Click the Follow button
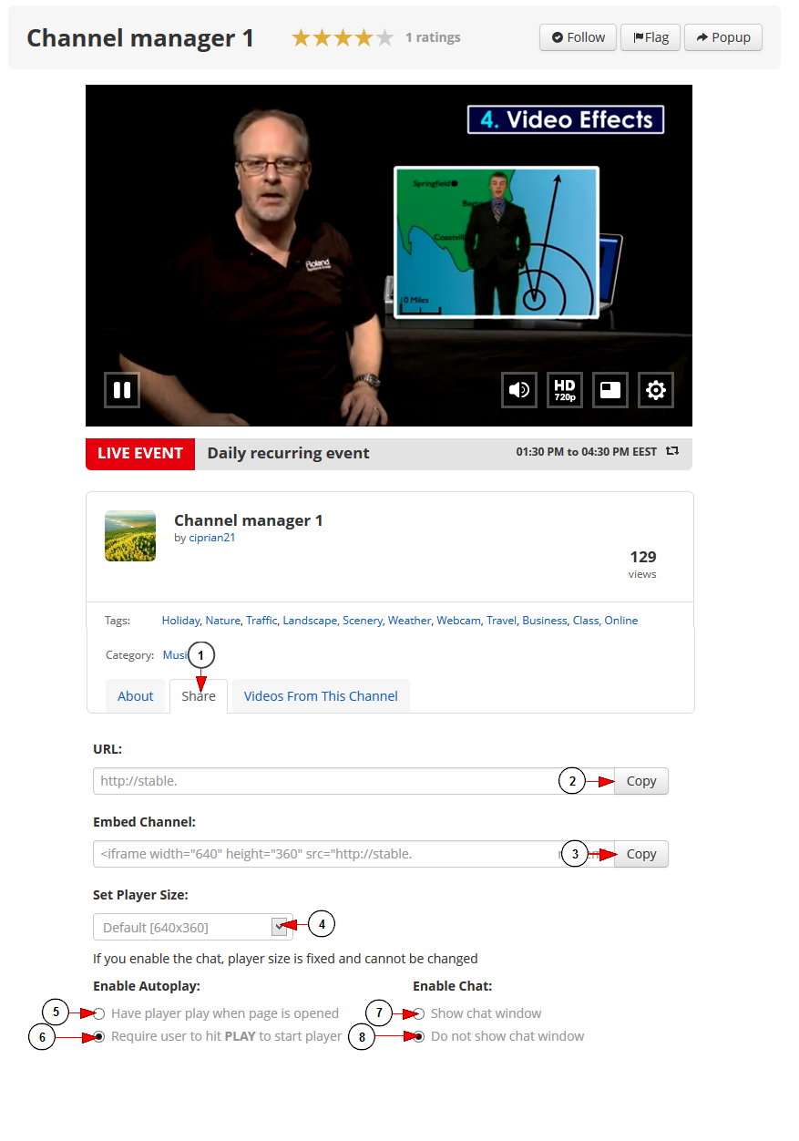Screen dimensions: 799x1141 pos(579,37)
